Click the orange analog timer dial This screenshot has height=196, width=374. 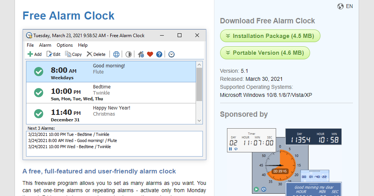[281, 165]
